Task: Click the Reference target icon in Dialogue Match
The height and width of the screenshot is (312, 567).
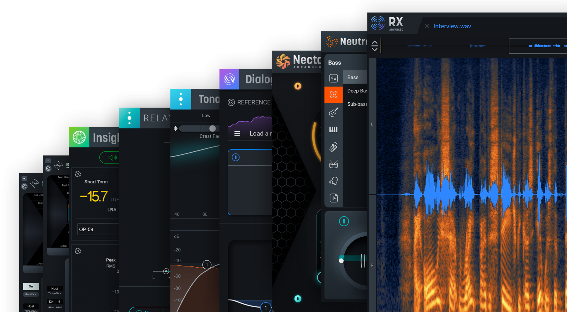Action: (231, 102)
